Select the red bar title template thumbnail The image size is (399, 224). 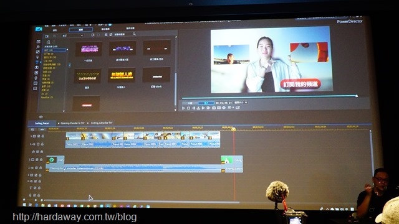tap(86, 103)
